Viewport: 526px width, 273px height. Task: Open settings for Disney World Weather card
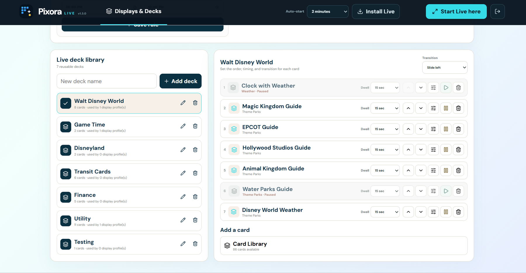[433, 212]
